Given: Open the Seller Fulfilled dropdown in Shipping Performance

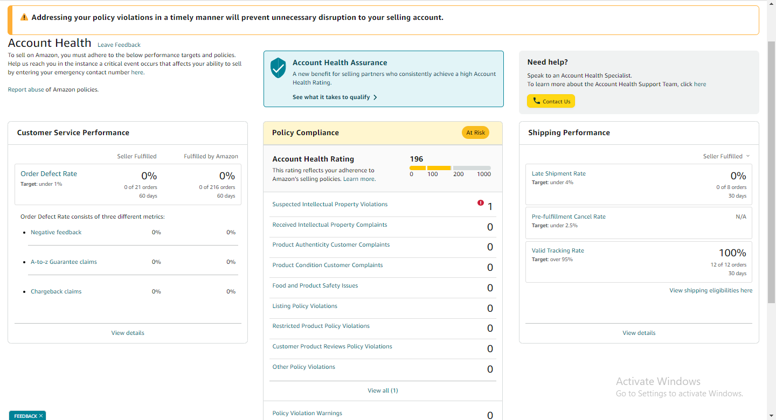Looking at the screenshot, I should [x=726, y=156].
